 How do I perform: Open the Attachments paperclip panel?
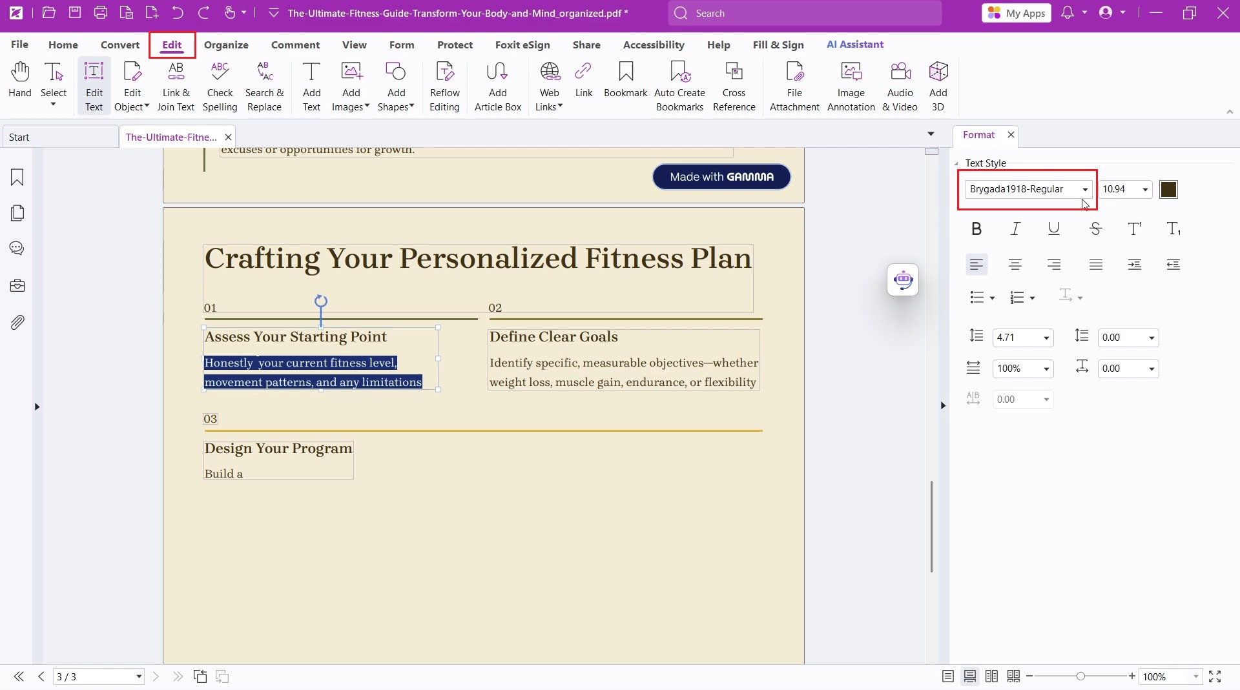coord(17,322)
